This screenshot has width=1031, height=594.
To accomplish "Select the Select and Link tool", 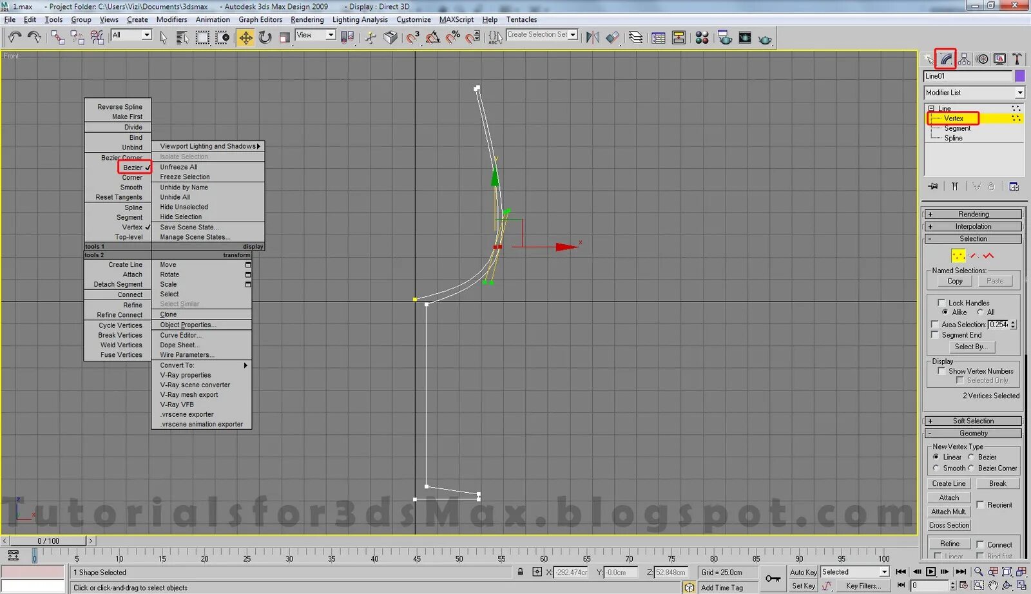I will 57,37.
